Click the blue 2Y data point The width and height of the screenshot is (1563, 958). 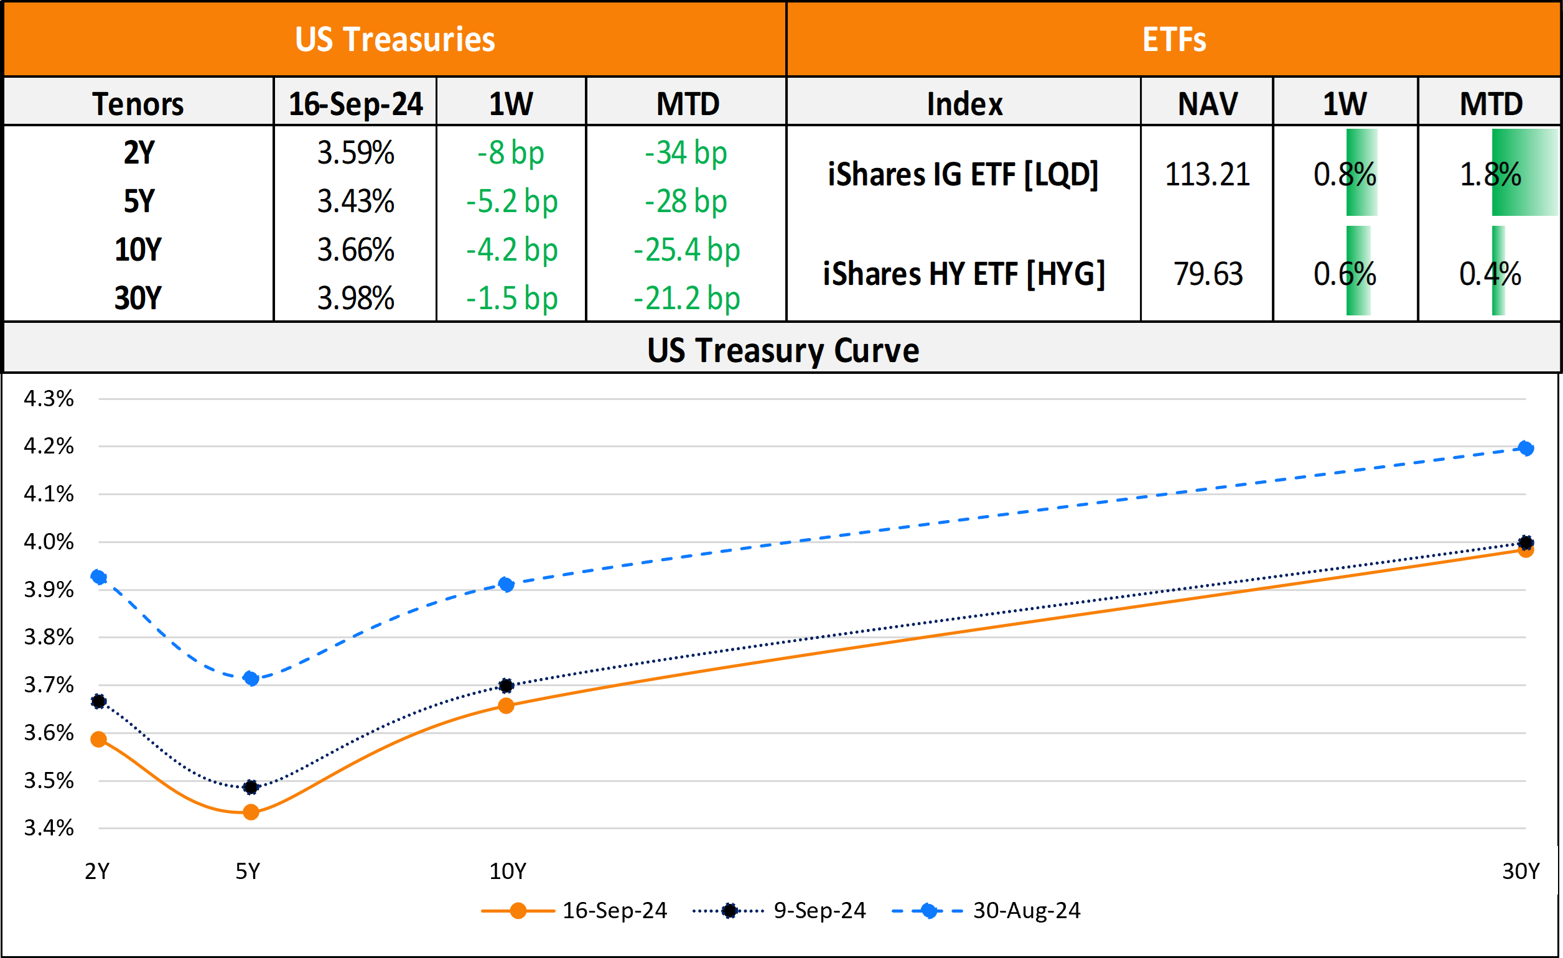point(98,577)
